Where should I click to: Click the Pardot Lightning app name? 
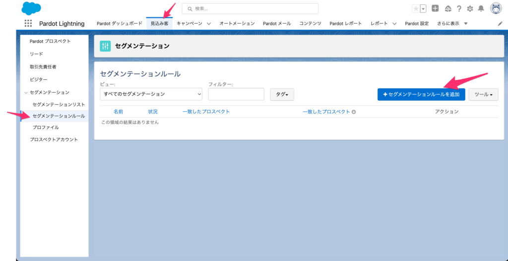(62, 24)
